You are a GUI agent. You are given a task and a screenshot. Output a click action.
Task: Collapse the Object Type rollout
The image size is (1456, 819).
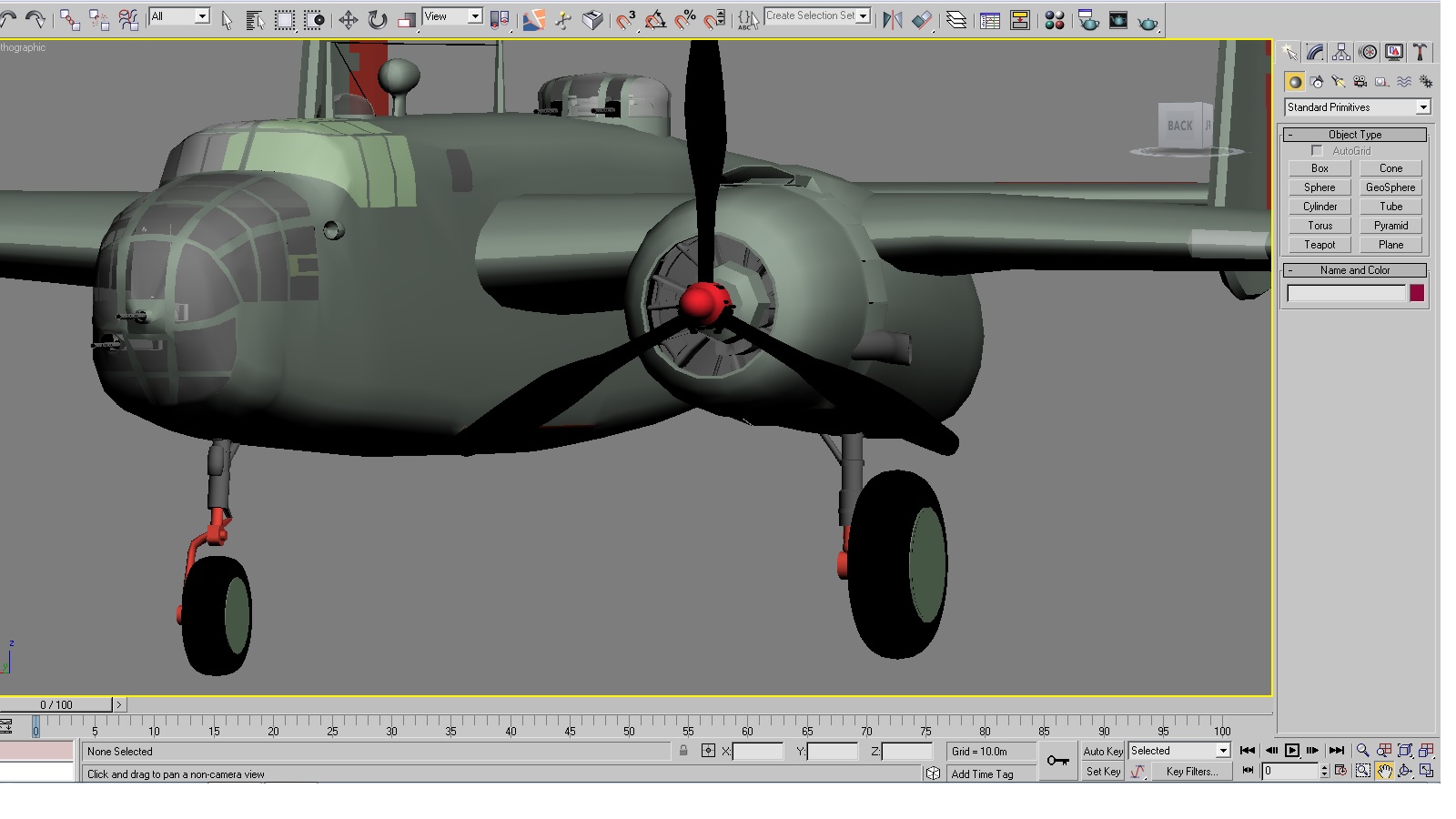(1355, 135)
